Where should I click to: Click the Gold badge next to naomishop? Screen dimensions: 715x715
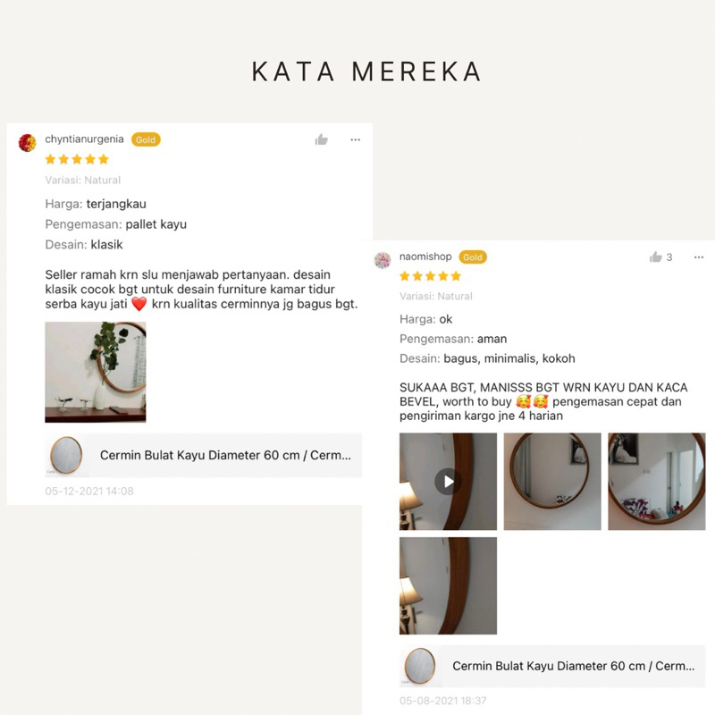pos(473,257)
